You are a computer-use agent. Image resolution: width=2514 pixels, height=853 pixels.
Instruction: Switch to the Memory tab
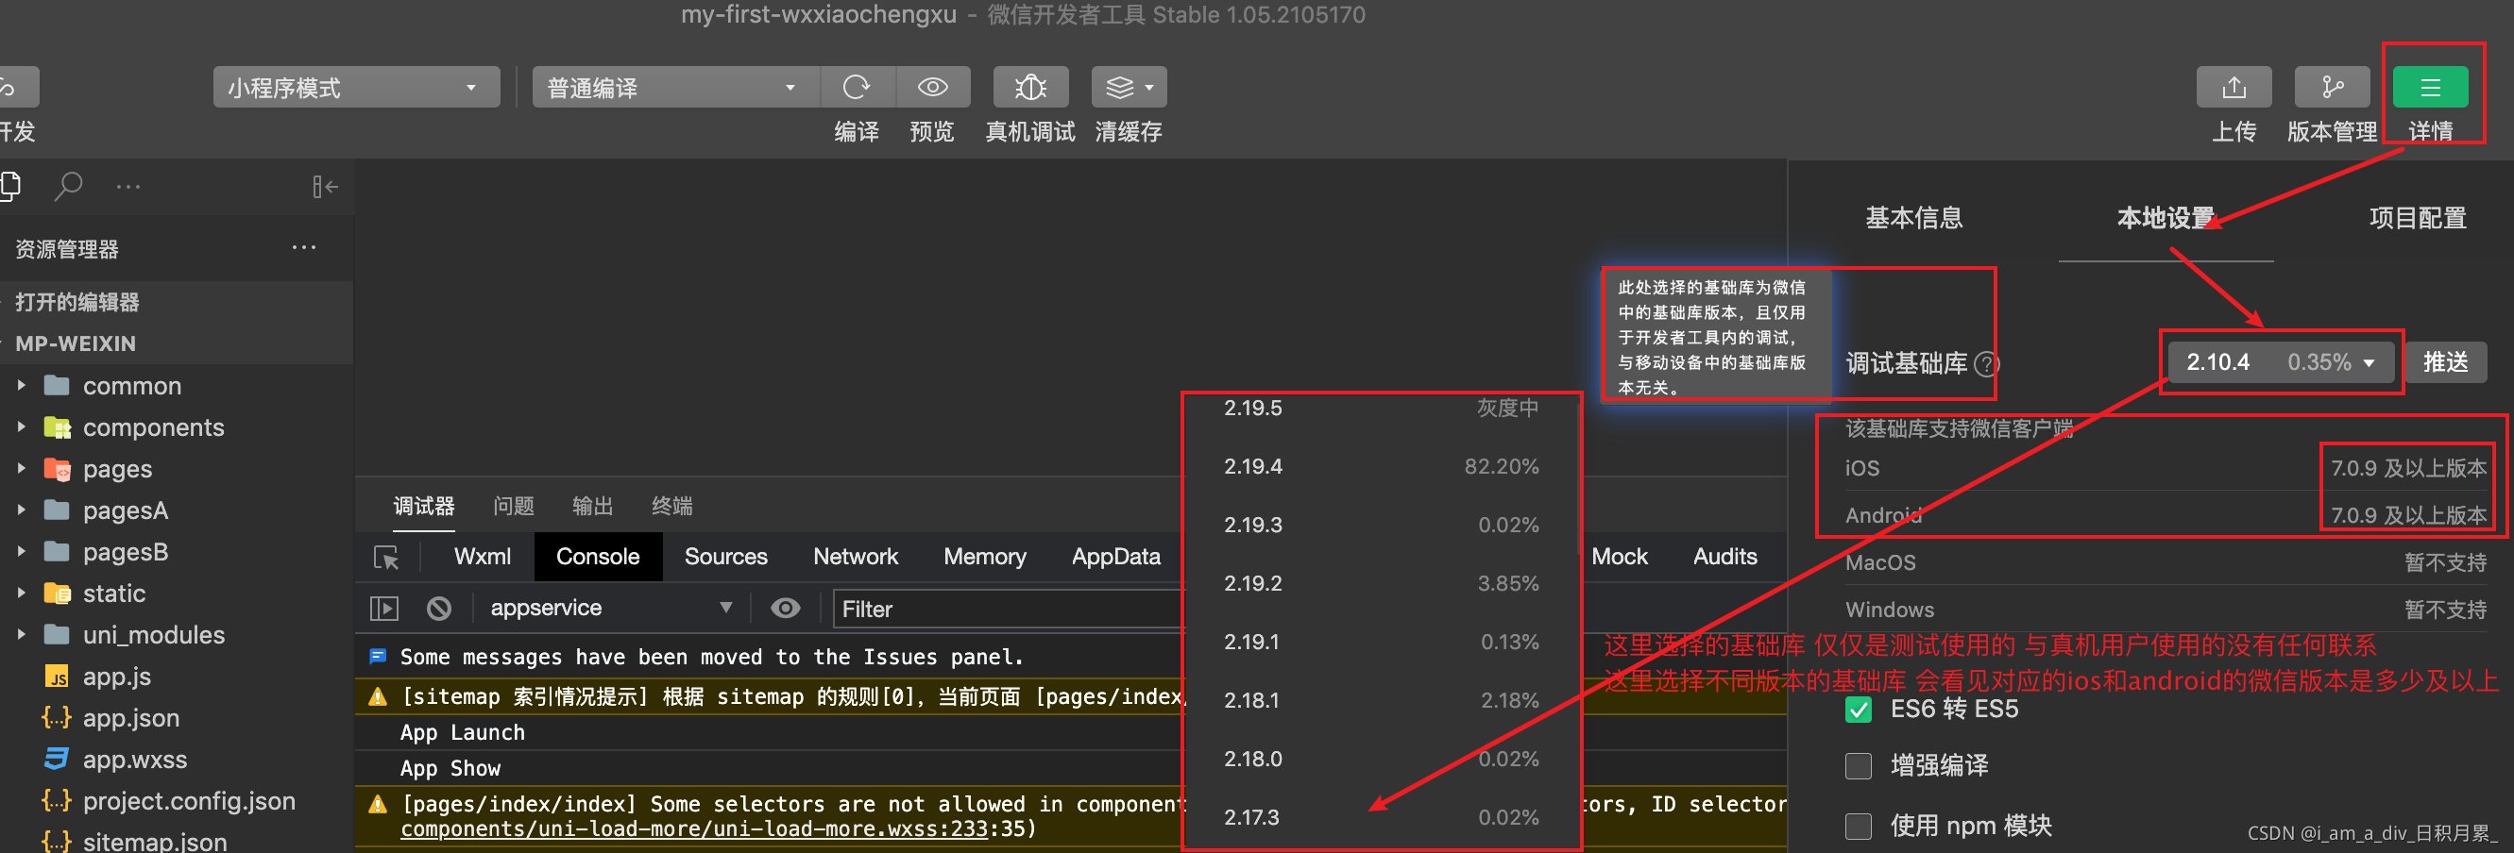click(985, 557)
